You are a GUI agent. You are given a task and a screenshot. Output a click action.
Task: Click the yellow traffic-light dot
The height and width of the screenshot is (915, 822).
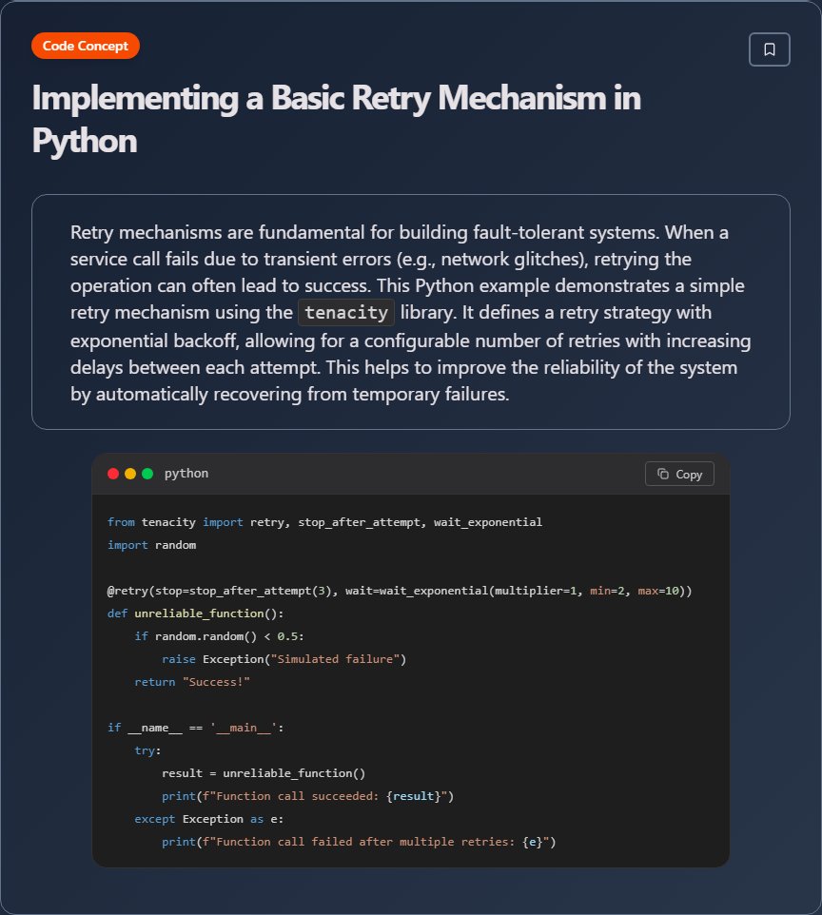click(x=128, y=472)
